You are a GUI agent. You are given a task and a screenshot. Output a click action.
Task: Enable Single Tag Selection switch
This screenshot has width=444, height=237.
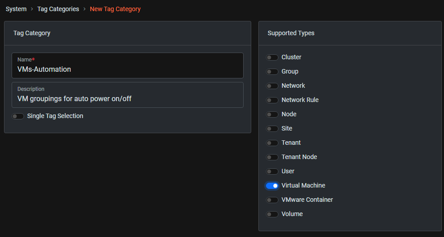[17, 116]
